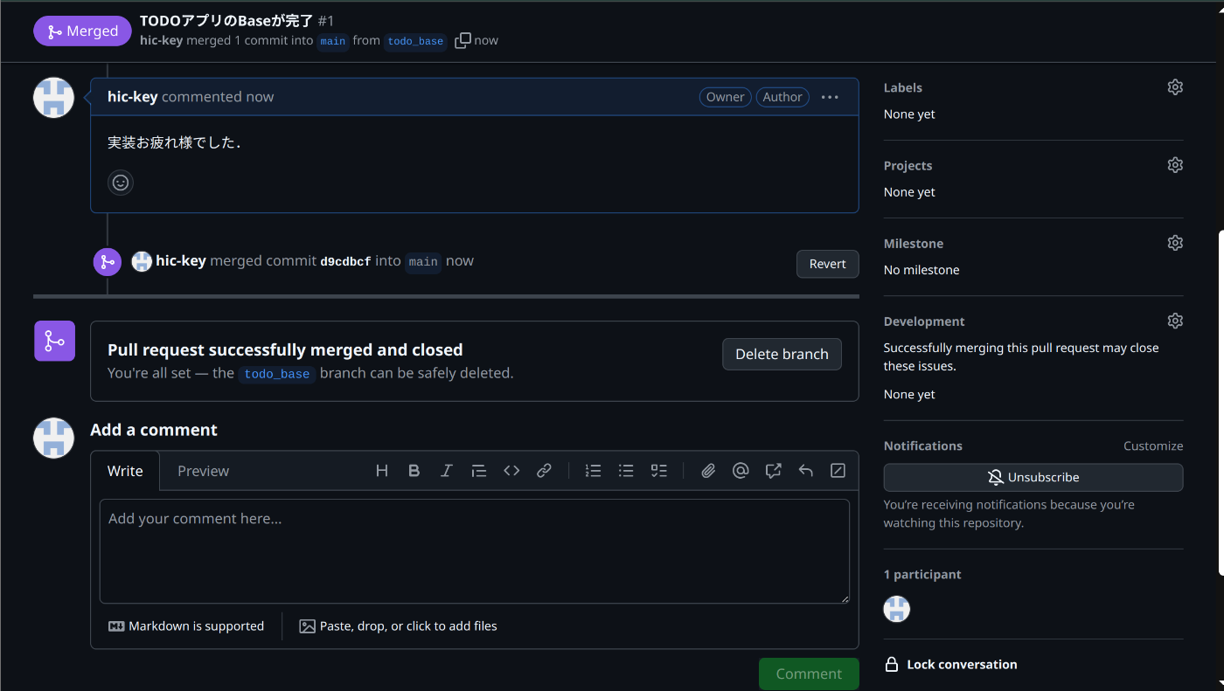Image resolution: width=1224 pixels, height=691 pixels.
Task: Click the Author badge on comment
Action: point(782,97)
